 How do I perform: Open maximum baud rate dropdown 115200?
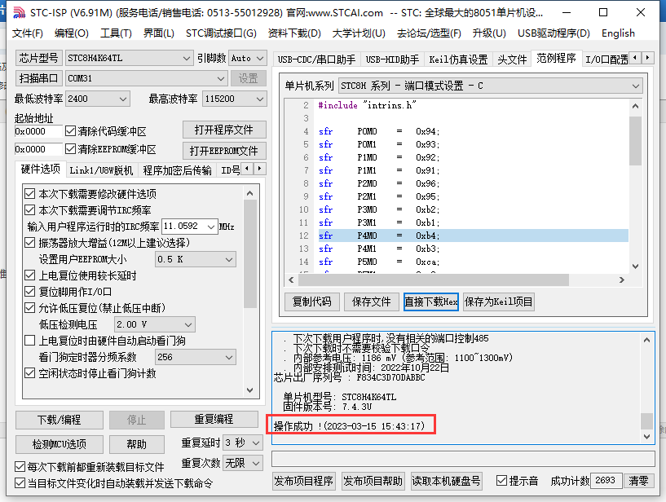click(235, 99)
